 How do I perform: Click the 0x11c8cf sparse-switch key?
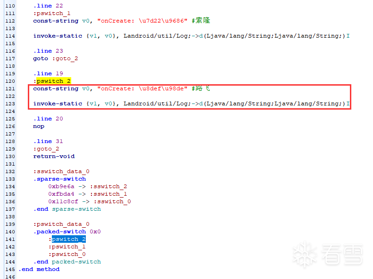click(x=63, y=202)
